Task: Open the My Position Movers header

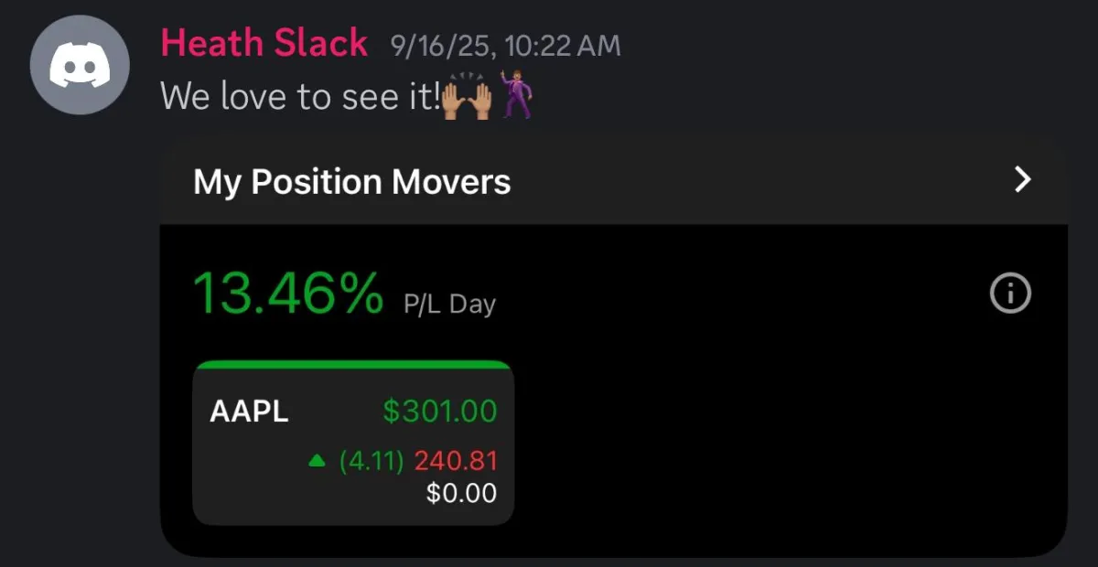Action: click(352, 182)
